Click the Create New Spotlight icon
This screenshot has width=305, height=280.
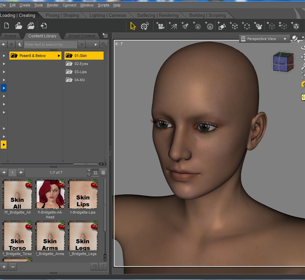pyautogui.click(x=185, y=26)
